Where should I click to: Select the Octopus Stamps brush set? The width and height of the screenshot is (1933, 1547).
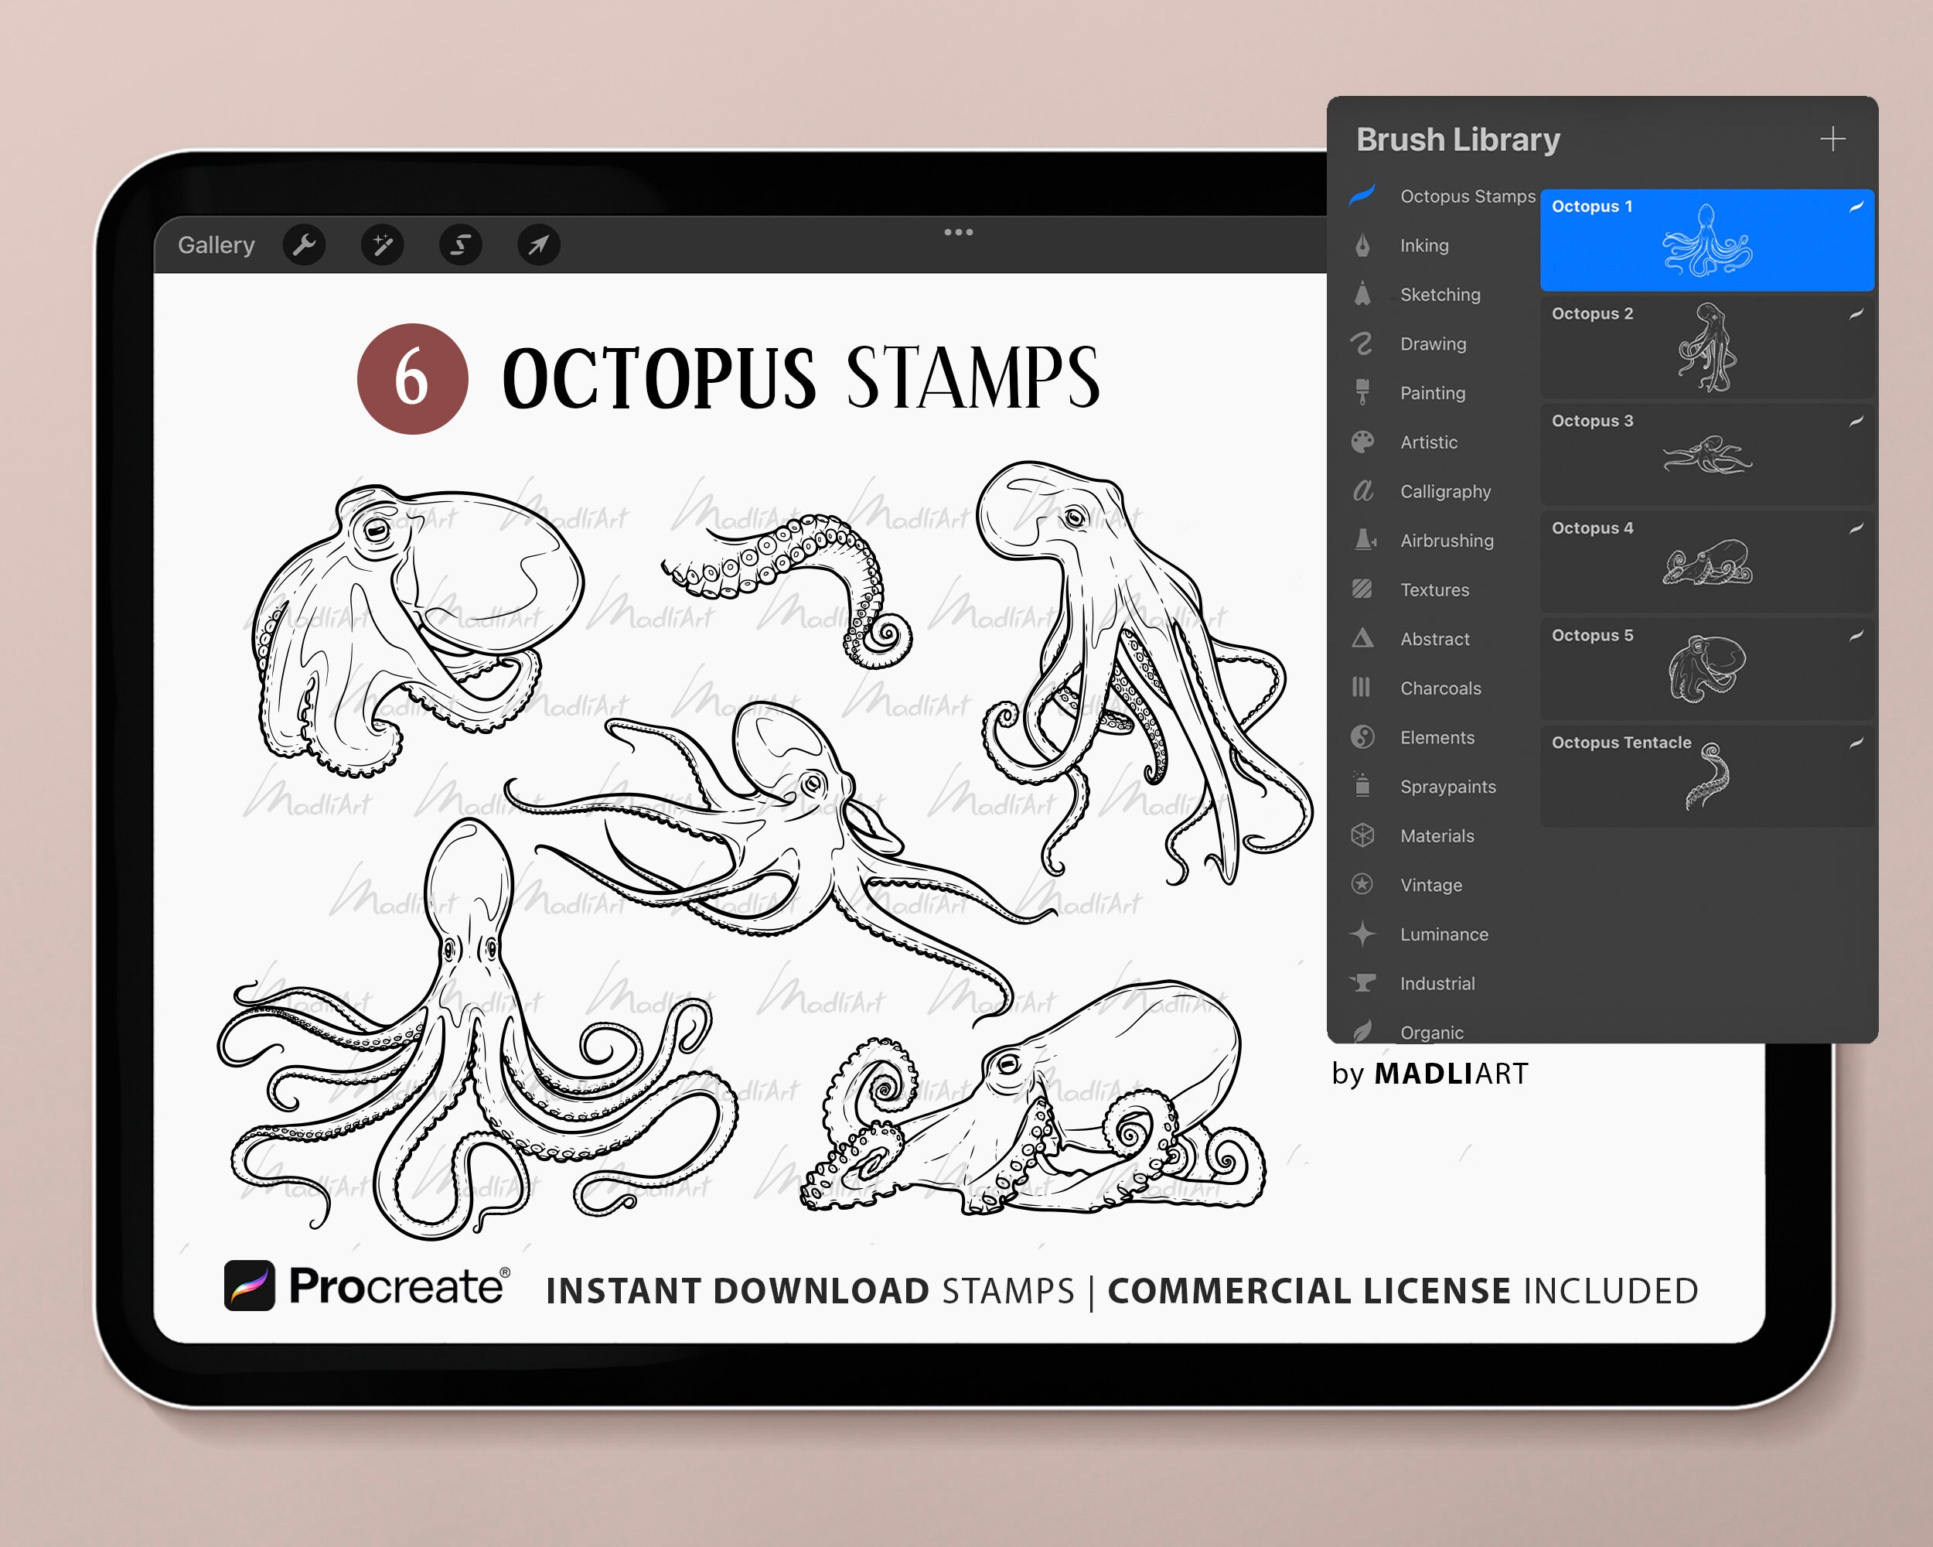pyautogui.click(x=1467, y=196)
